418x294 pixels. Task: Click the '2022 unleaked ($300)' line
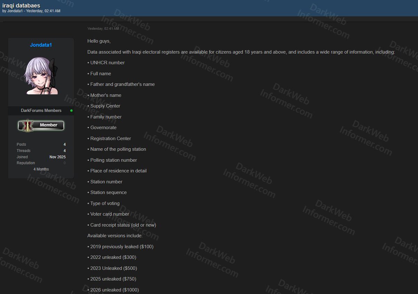[112, 257]
